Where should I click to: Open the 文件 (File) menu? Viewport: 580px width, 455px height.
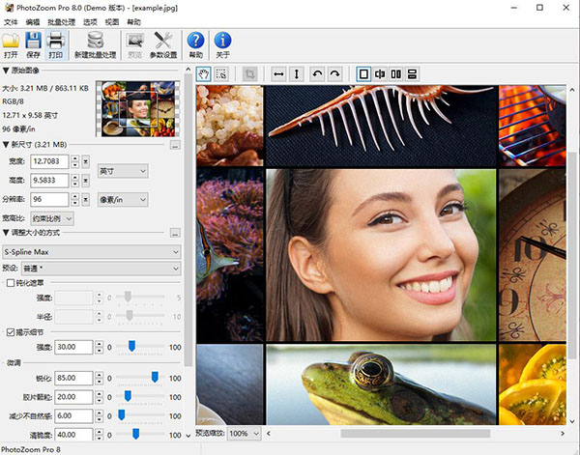coord(10,20)
